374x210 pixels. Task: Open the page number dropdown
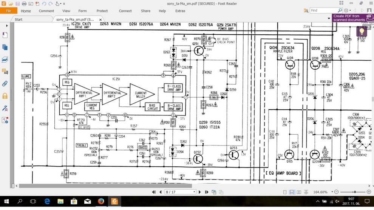coord(194,192)
